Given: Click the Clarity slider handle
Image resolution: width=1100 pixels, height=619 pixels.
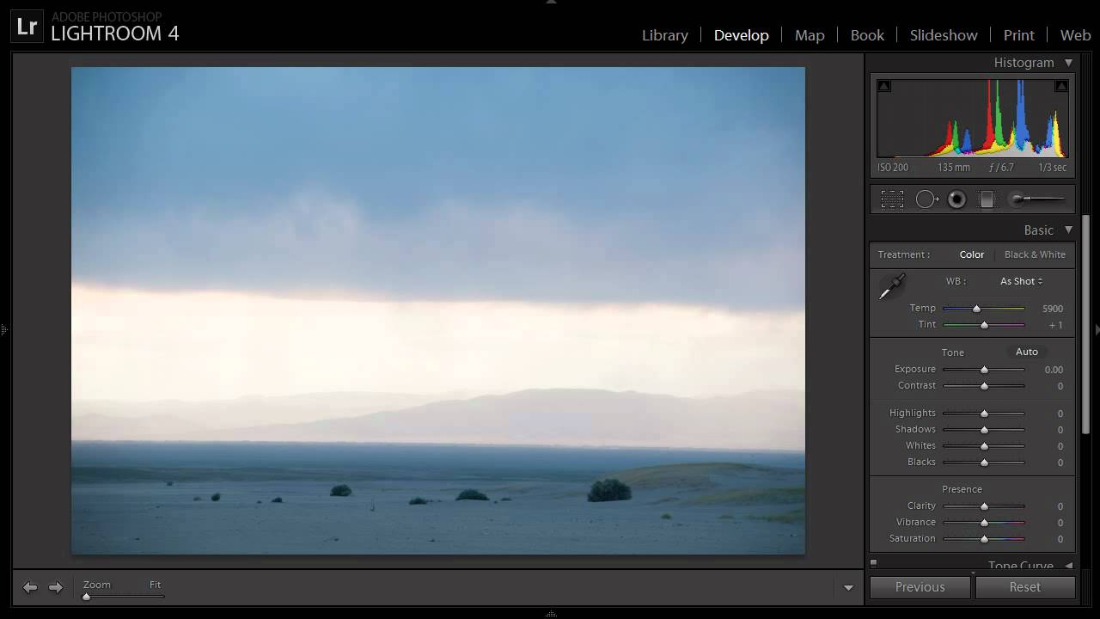Looking at the screenshot, I should (x=984, y=506).
